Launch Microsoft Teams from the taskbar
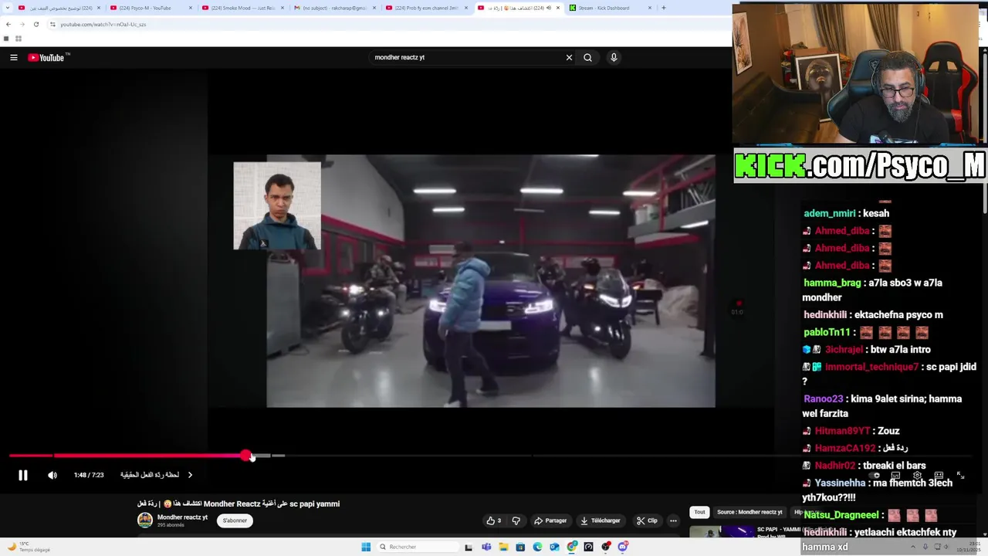Viewport: 988px width, 556px height. tap(486, 547)
